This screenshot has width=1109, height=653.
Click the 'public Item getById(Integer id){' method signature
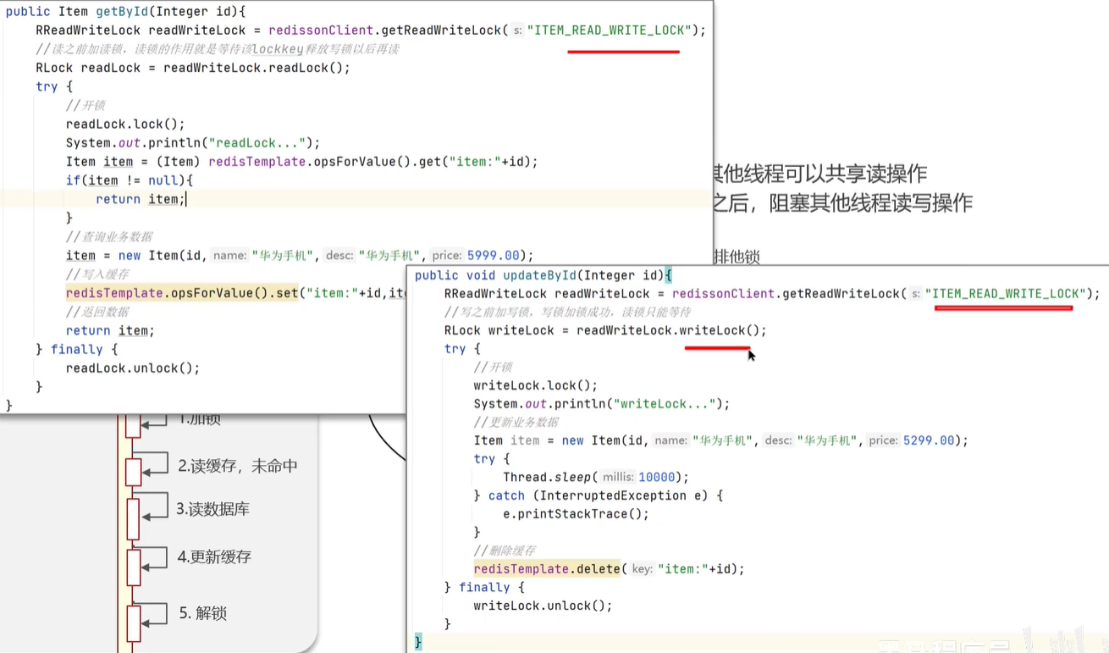[125, 11]
